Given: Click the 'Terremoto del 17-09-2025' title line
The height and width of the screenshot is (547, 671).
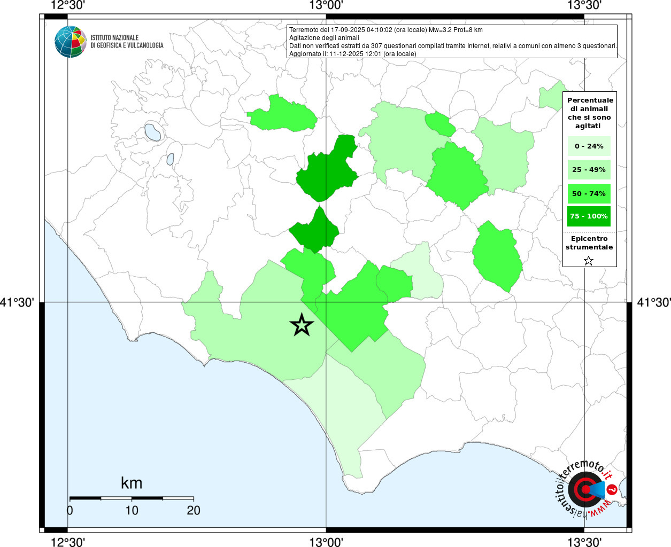Looking at the screenshot, I should (x=385, y=30).
